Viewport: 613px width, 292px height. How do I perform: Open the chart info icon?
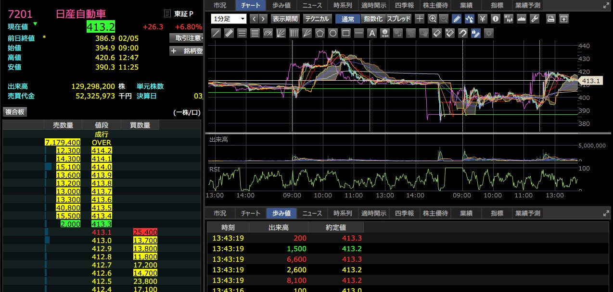pos(496,19)
